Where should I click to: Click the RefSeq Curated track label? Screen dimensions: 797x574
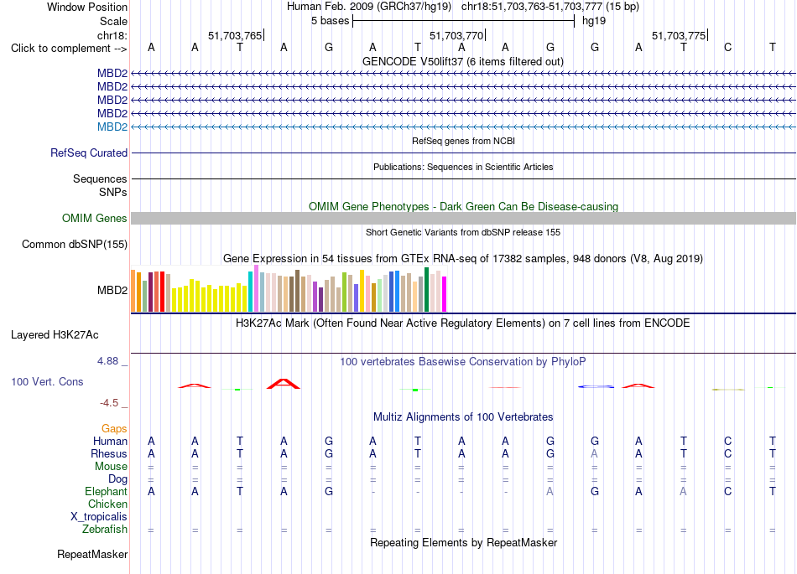[x=89, y=153]
